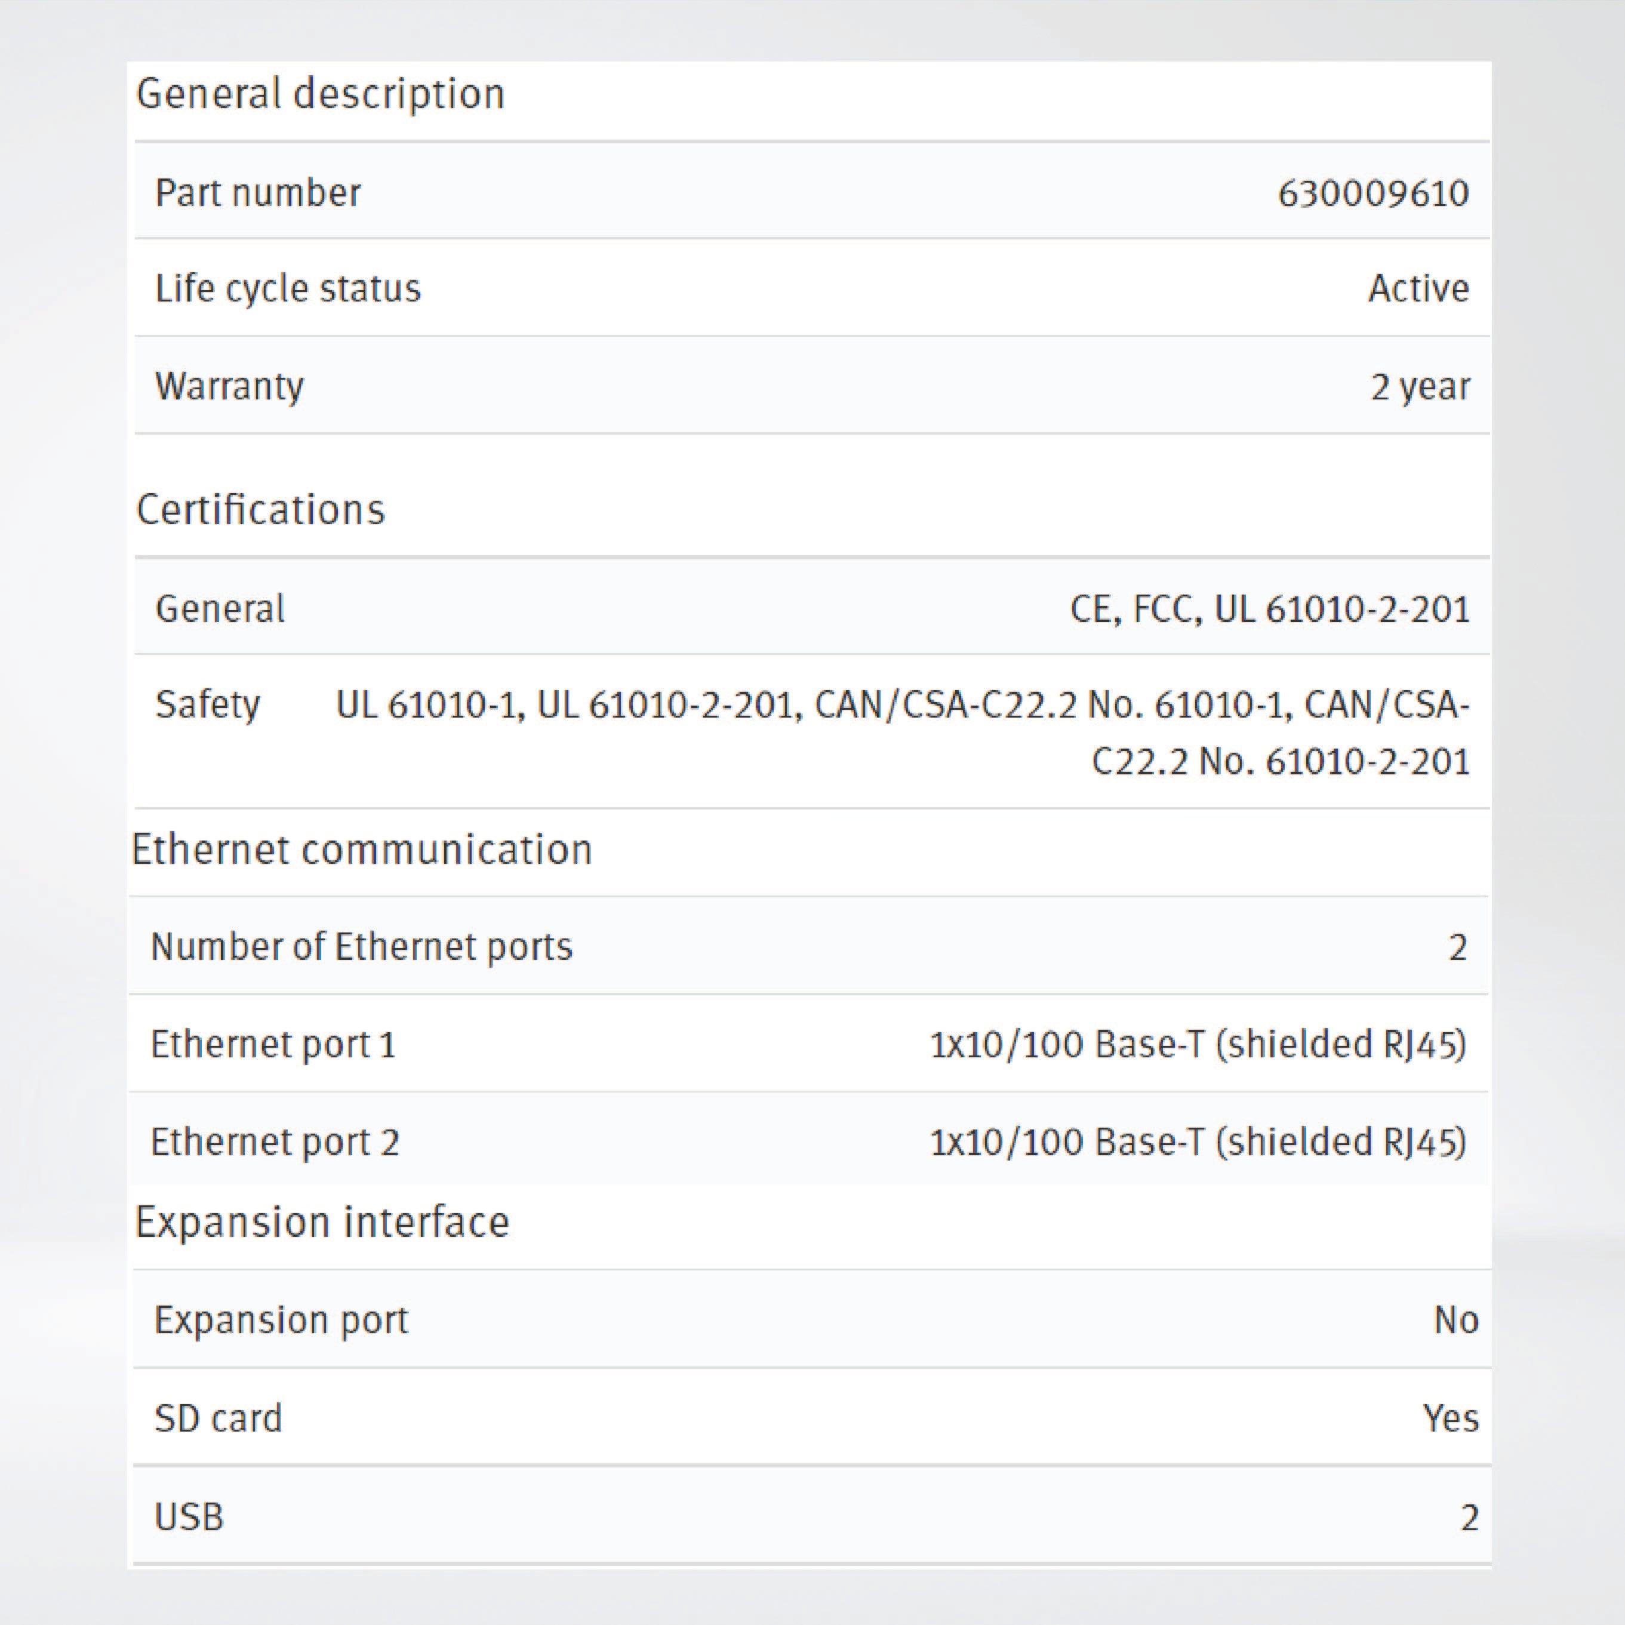Screen dimensions: 1625x1625
Task: Click the Ethernet port 2 Base-T value
Action: 1198,1142
